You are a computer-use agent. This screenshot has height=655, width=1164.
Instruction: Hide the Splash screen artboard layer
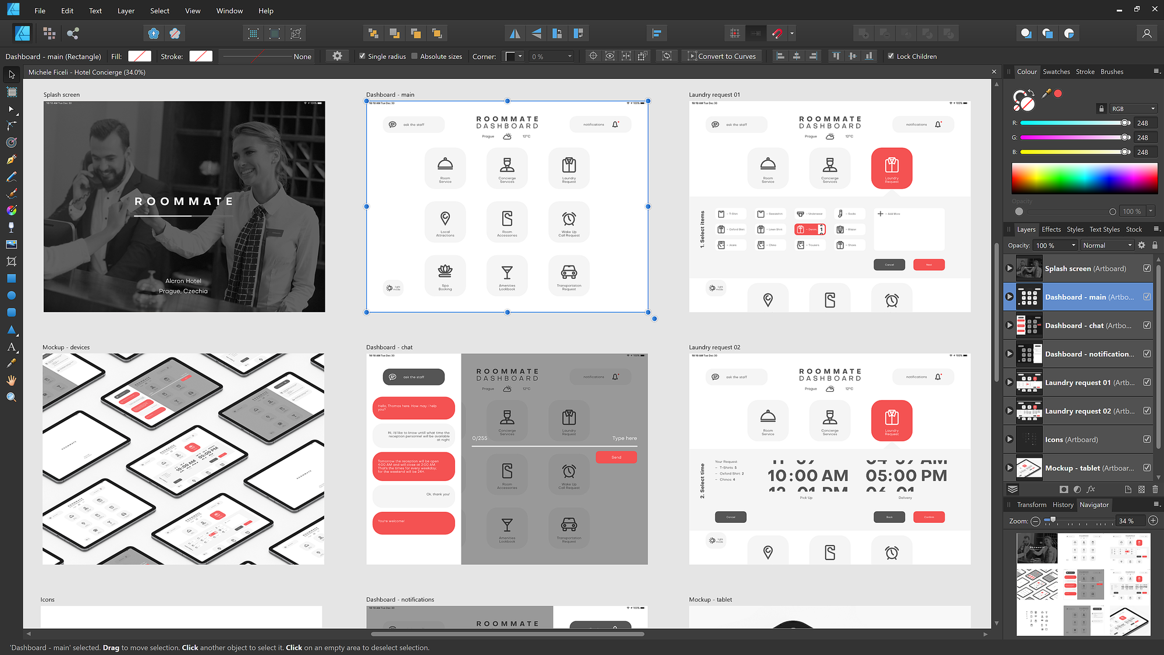click(x=1147, y=268)
